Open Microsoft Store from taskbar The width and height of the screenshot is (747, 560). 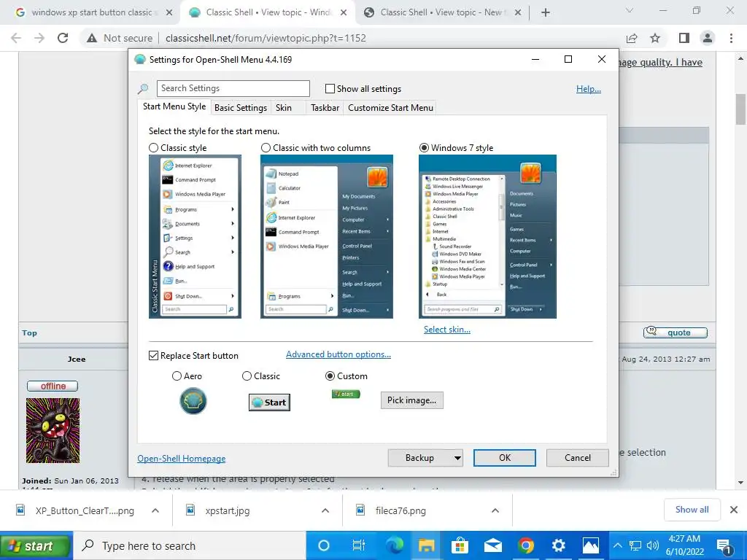click(460, 545)
